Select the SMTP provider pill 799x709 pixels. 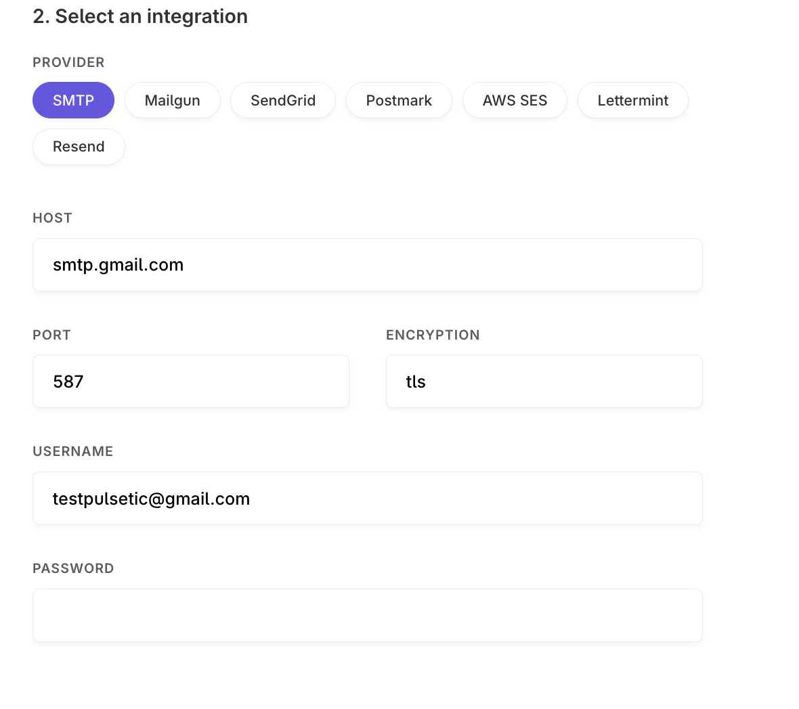pyautogui.click(x=73, y=100)
